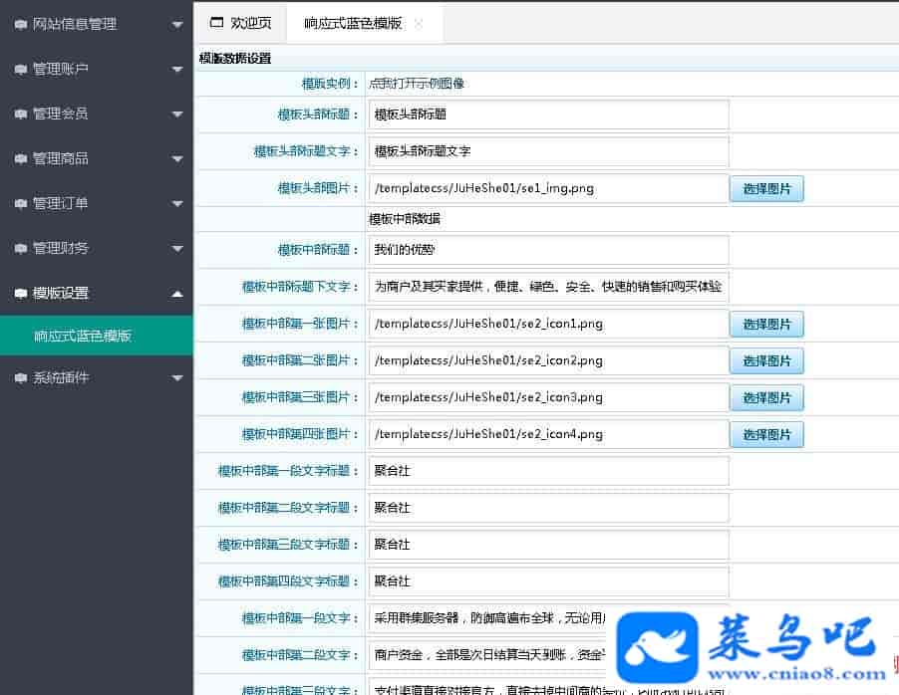Open the 点我打开示例图像 link

[417, 84]
